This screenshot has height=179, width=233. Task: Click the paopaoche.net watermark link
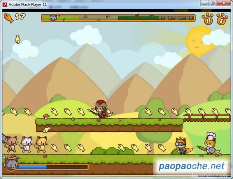(191, 166)
